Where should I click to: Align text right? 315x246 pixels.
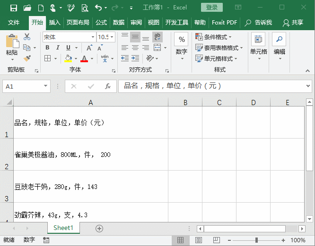click(146, 48)
